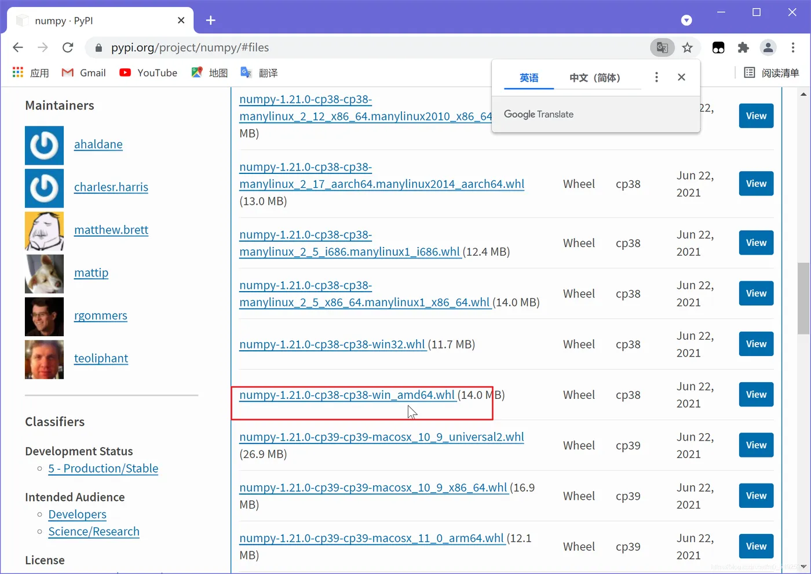Image resolution: width=811 pixels, height=574 pixels.
Task: Open ahaldane maintainer profile link
Action: [x=98, y=144]
